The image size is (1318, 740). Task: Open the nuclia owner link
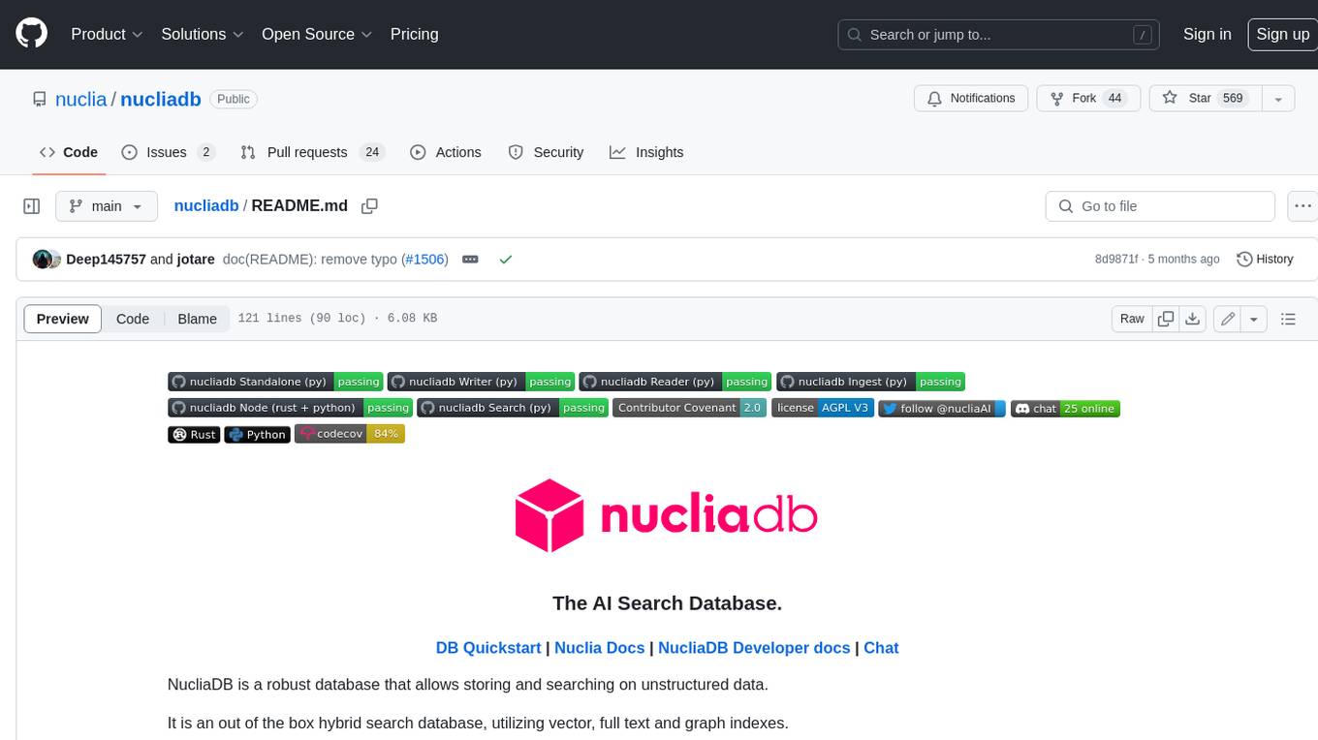81,99
